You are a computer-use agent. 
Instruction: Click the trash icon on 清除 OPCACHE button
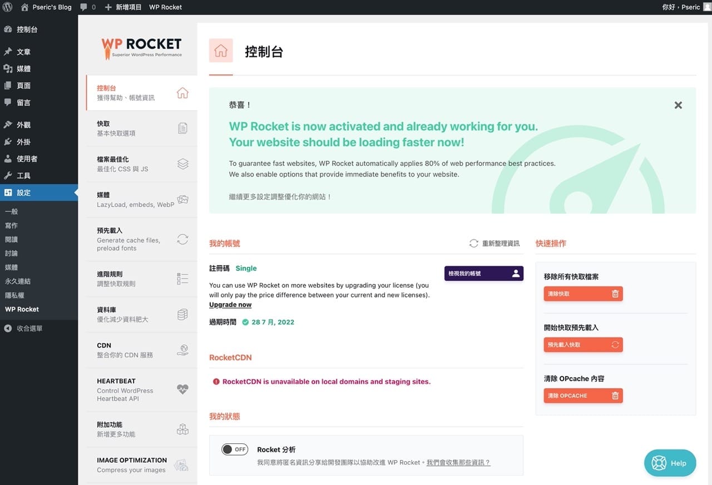click(x=615, y=396)
